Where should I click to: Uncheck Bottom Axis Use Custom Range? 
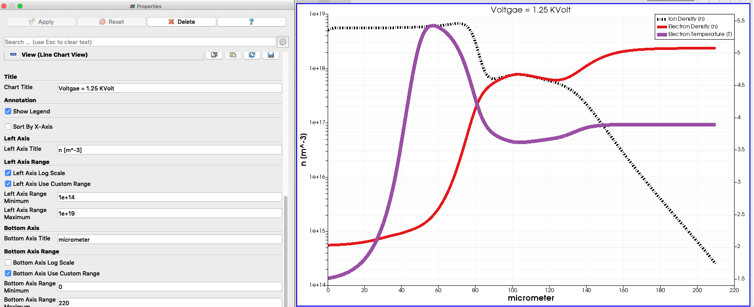click(8, 273)
